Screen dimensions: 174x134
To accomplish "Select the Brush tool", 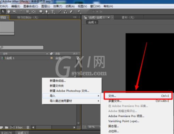I will click(x=60, y=11).
